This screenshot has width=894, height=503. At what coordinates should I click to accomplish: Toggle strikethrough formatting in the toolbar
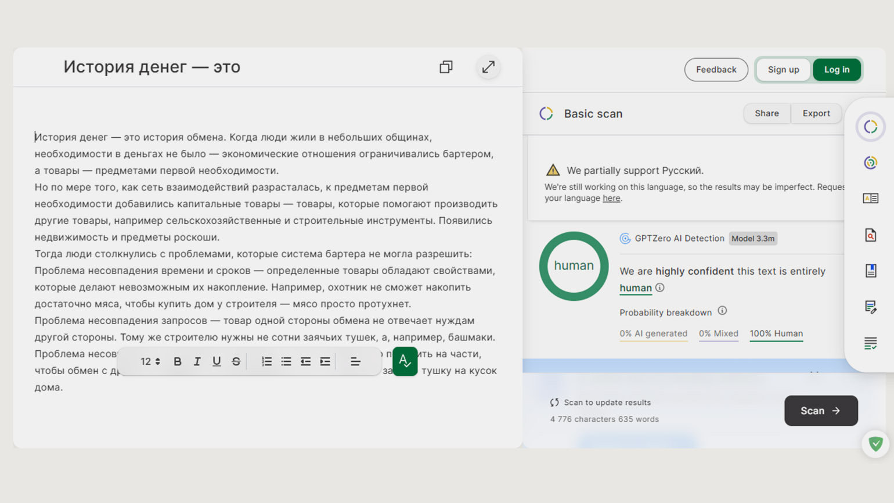236,361
